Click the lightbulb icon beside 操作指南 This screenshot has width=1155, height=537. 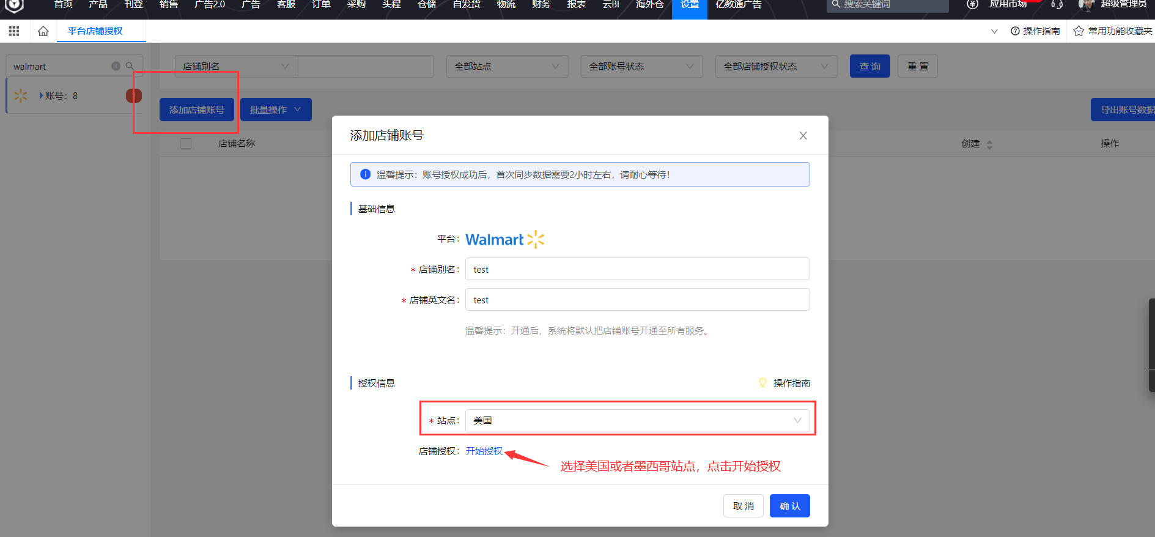point(762,383)
